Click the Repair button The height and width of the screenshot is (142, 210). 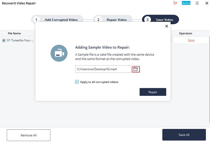coord(153,92)
